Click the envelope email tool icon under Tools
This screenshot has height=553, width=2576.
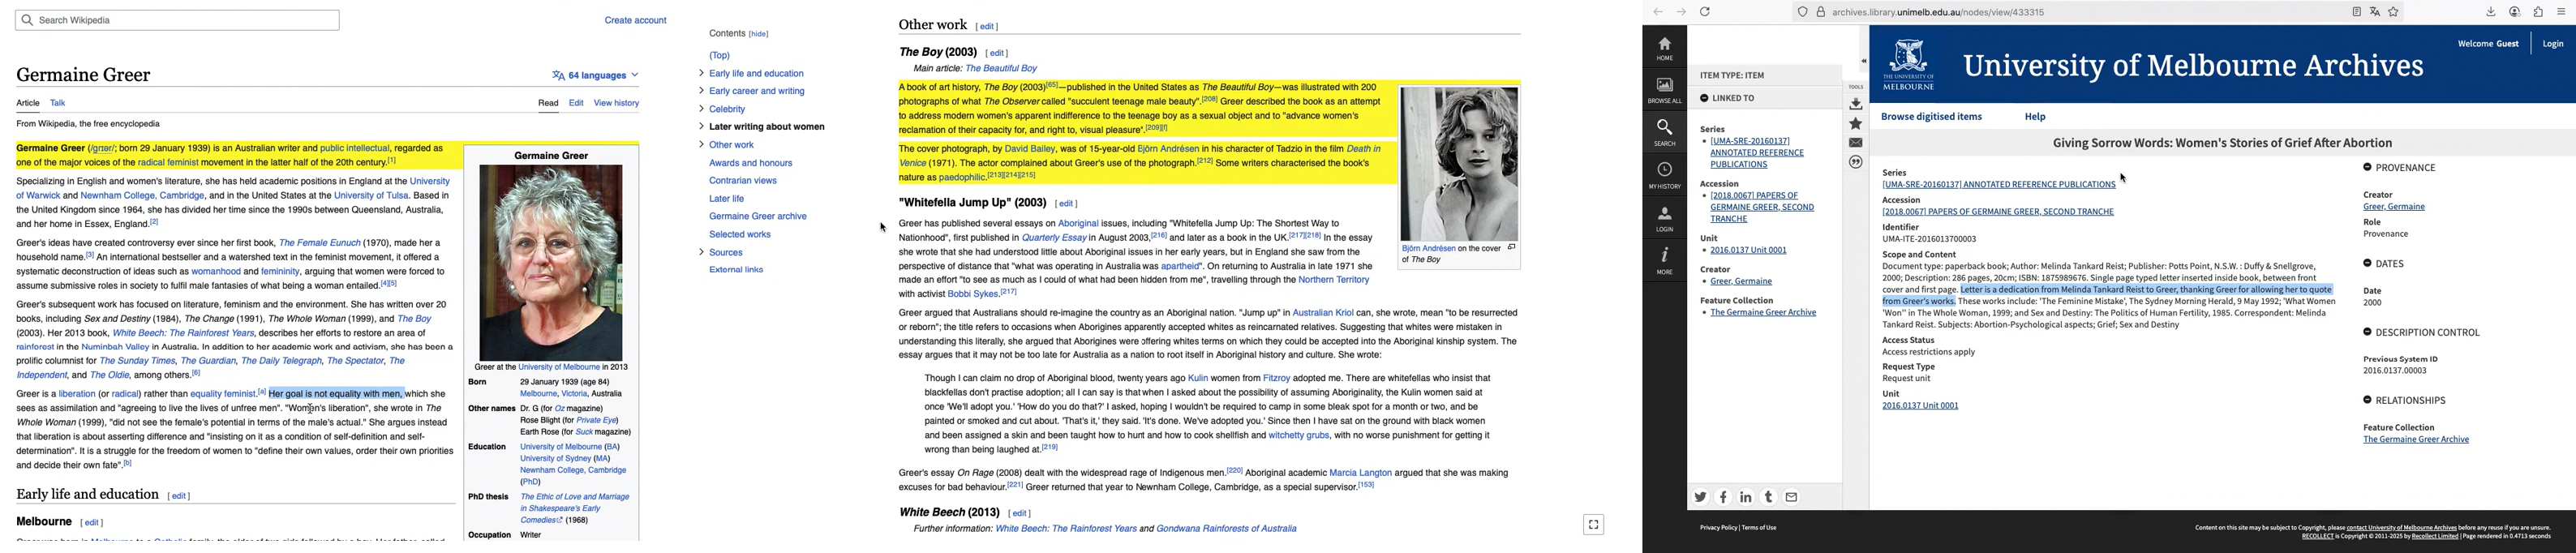[x=1856, y=143]
